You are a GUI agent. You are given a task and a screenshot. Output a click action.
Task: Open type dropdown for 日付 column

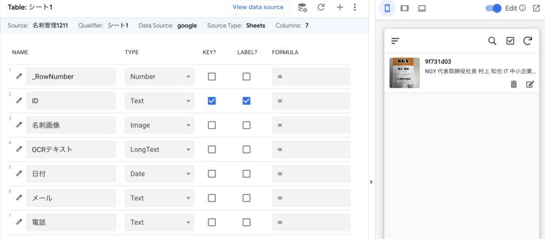click(x=159, y=174)
